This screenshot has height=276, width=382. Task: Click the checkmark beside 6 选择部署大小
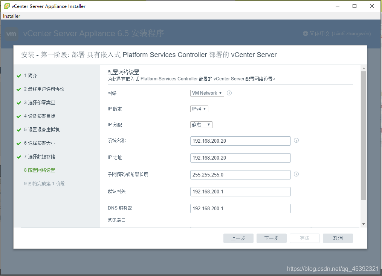coord(19,143)
